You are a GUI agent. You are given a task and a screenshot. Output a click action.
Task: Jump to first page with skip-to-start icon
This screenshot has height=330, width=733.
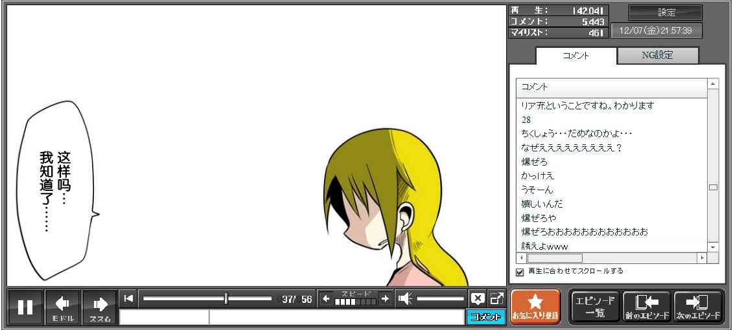(128, 298)
